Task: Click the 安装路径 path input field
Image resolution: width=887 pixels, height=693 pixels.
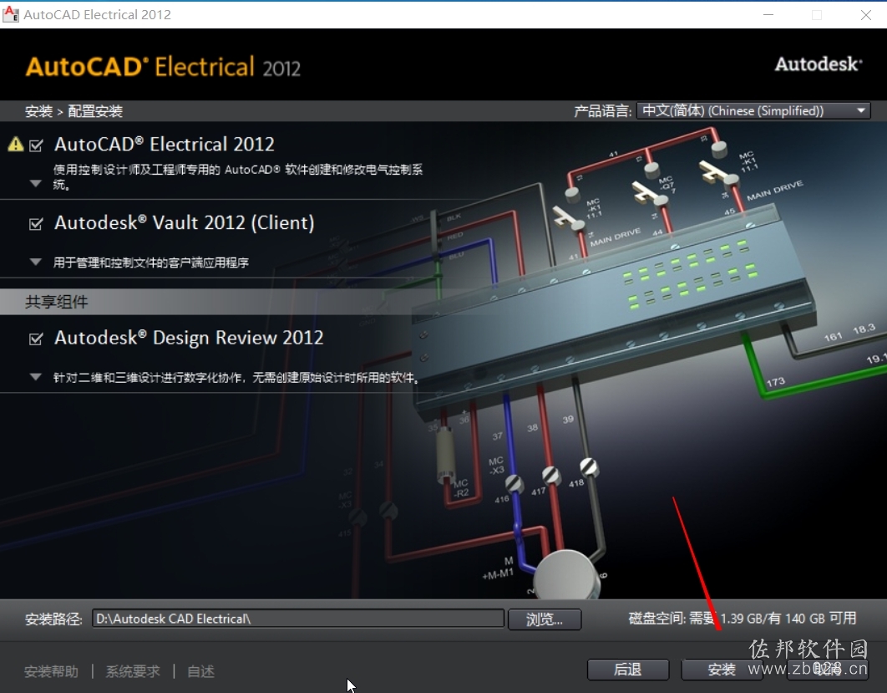Action: pos(298,619)
